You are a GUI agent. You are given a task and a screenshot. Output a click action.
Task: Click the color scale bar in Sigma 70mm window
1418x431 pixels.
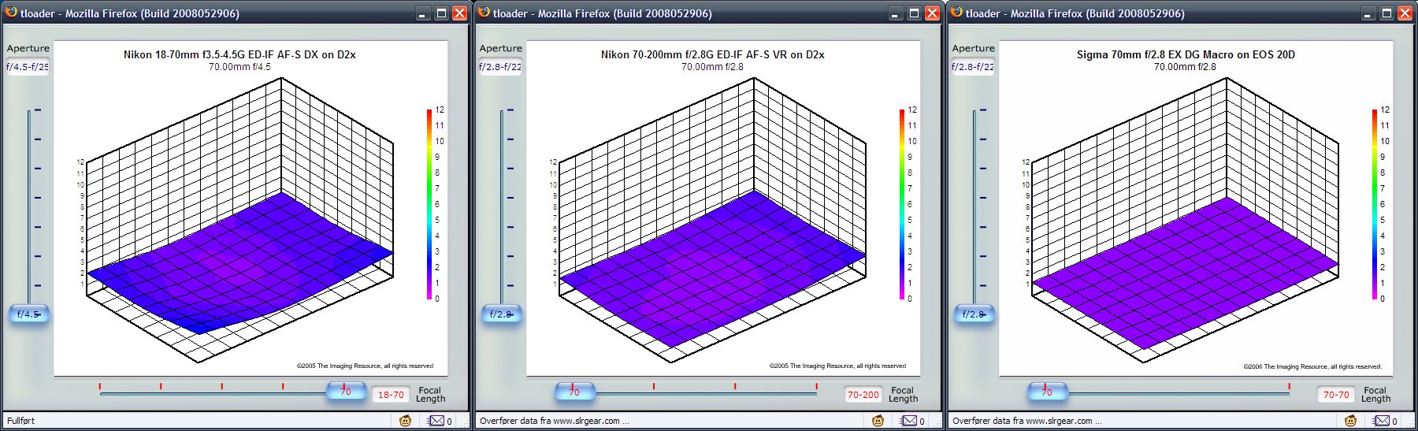(x=1375, y=204)
